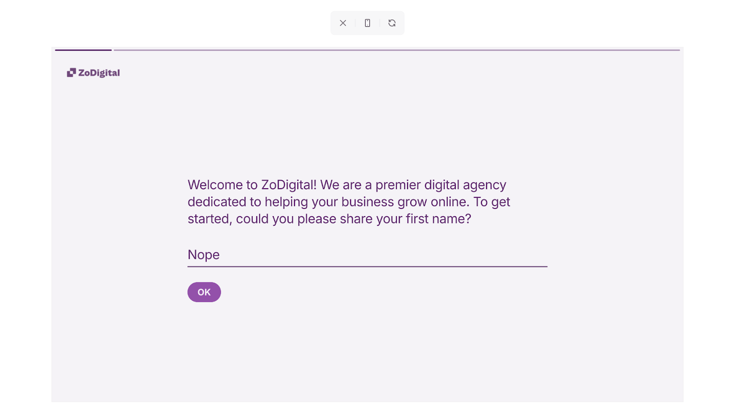Screen dimensions: 735x414
Task: Click the filled progress bar segment
Action: tap(83, 50)
